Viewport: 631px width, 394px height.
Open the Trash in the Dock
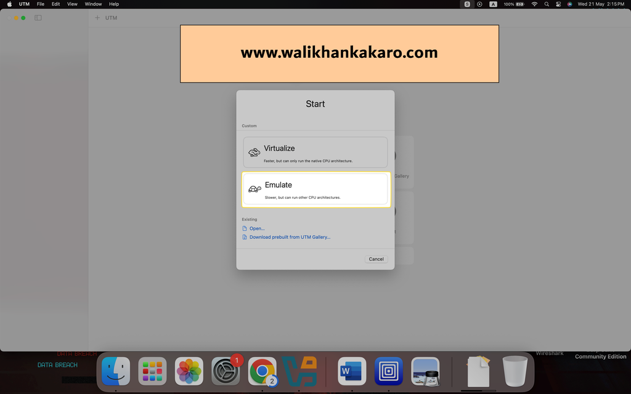515,371
